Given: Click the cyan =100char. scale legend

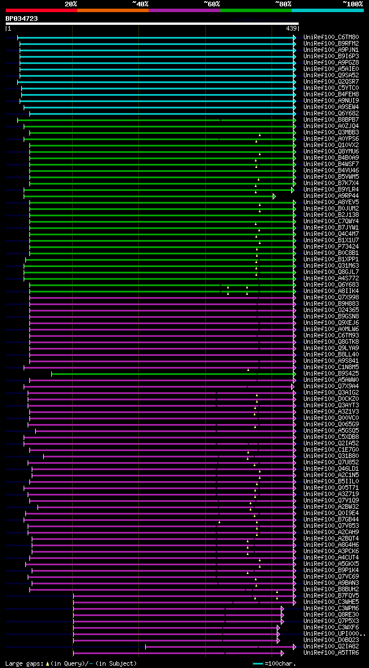Looking at the screenshot, I should pos(275,664).
